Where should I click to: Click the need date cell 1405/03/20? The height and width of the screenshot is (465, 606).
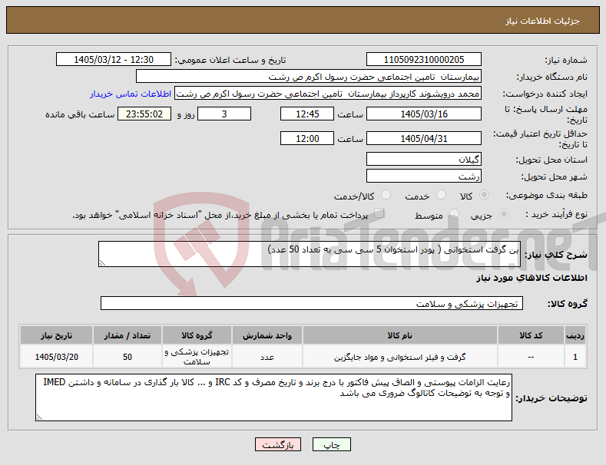pos(56,357)
